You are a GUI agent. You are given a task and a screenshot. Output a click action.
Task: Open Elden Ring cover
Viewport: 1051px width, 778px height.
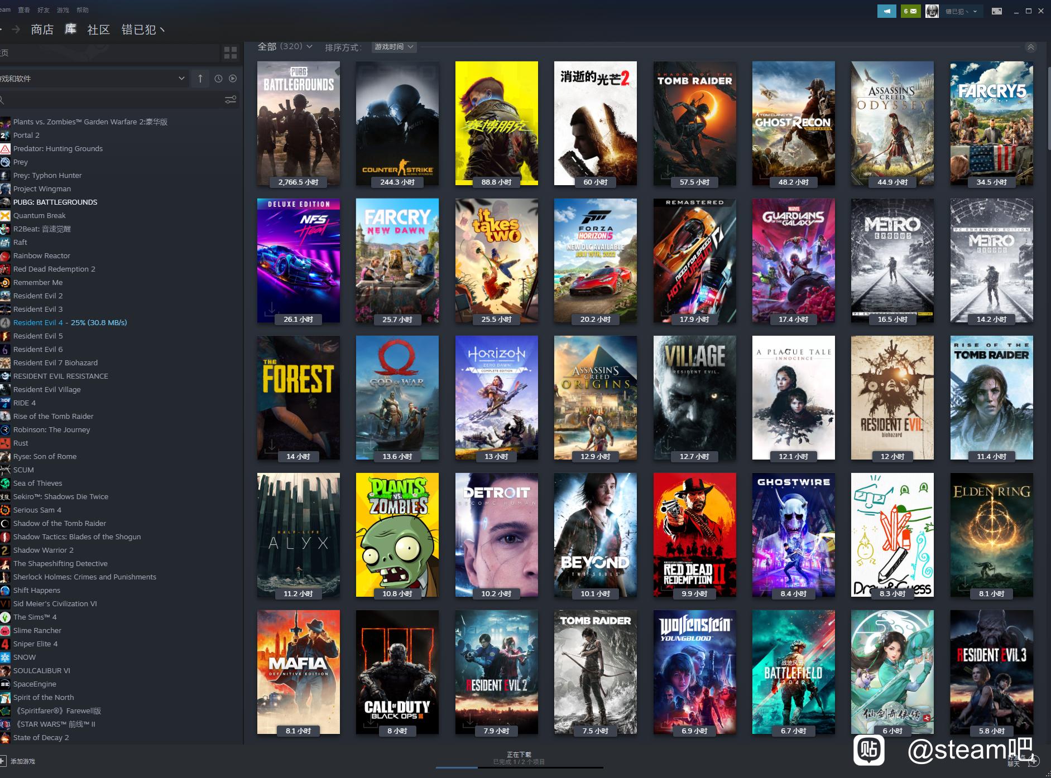tap(992, 535)
